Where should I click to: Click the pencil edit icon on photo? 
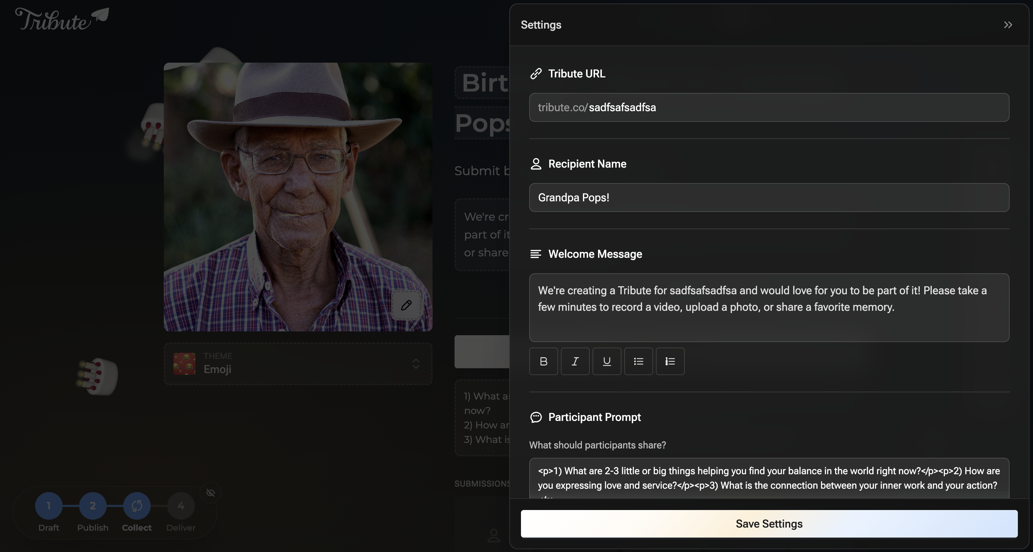(406, 305)
